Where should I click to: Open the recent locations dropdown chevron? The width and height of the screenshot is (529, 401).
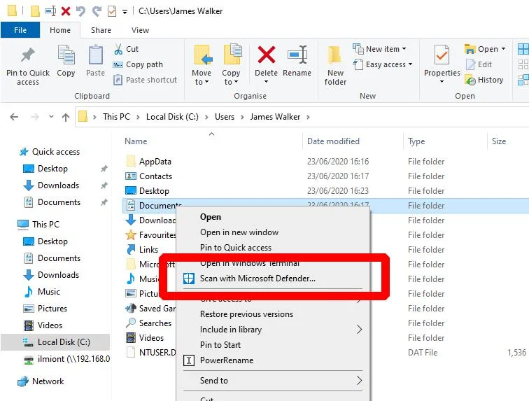51,117
